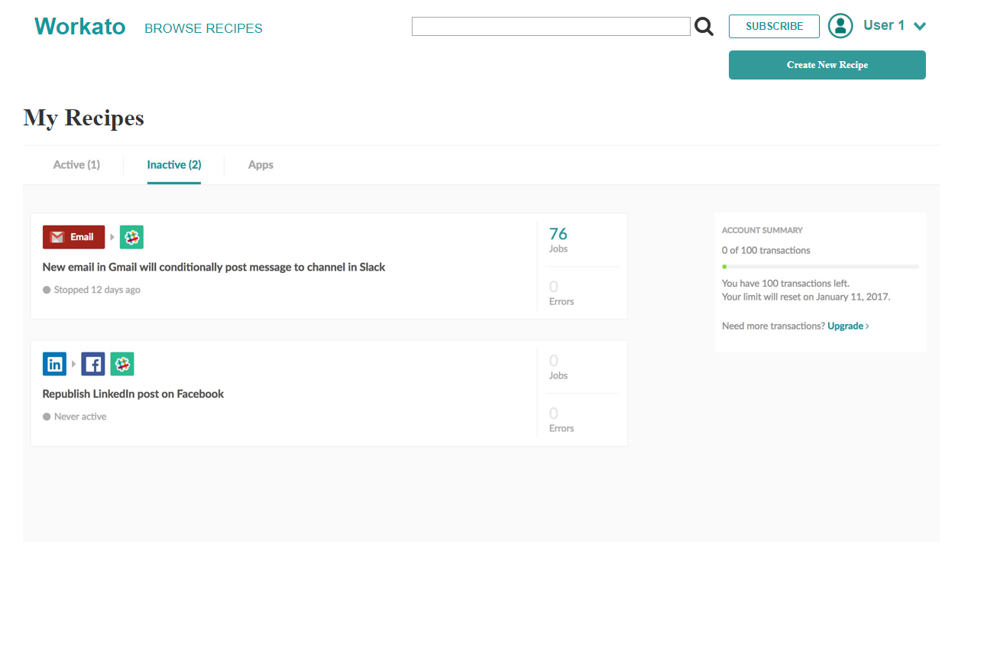The width and height of the screenshot is (984, 656).
Task: Click the Gmail Email badge on first recipe
Action: (x=73, y=237)
